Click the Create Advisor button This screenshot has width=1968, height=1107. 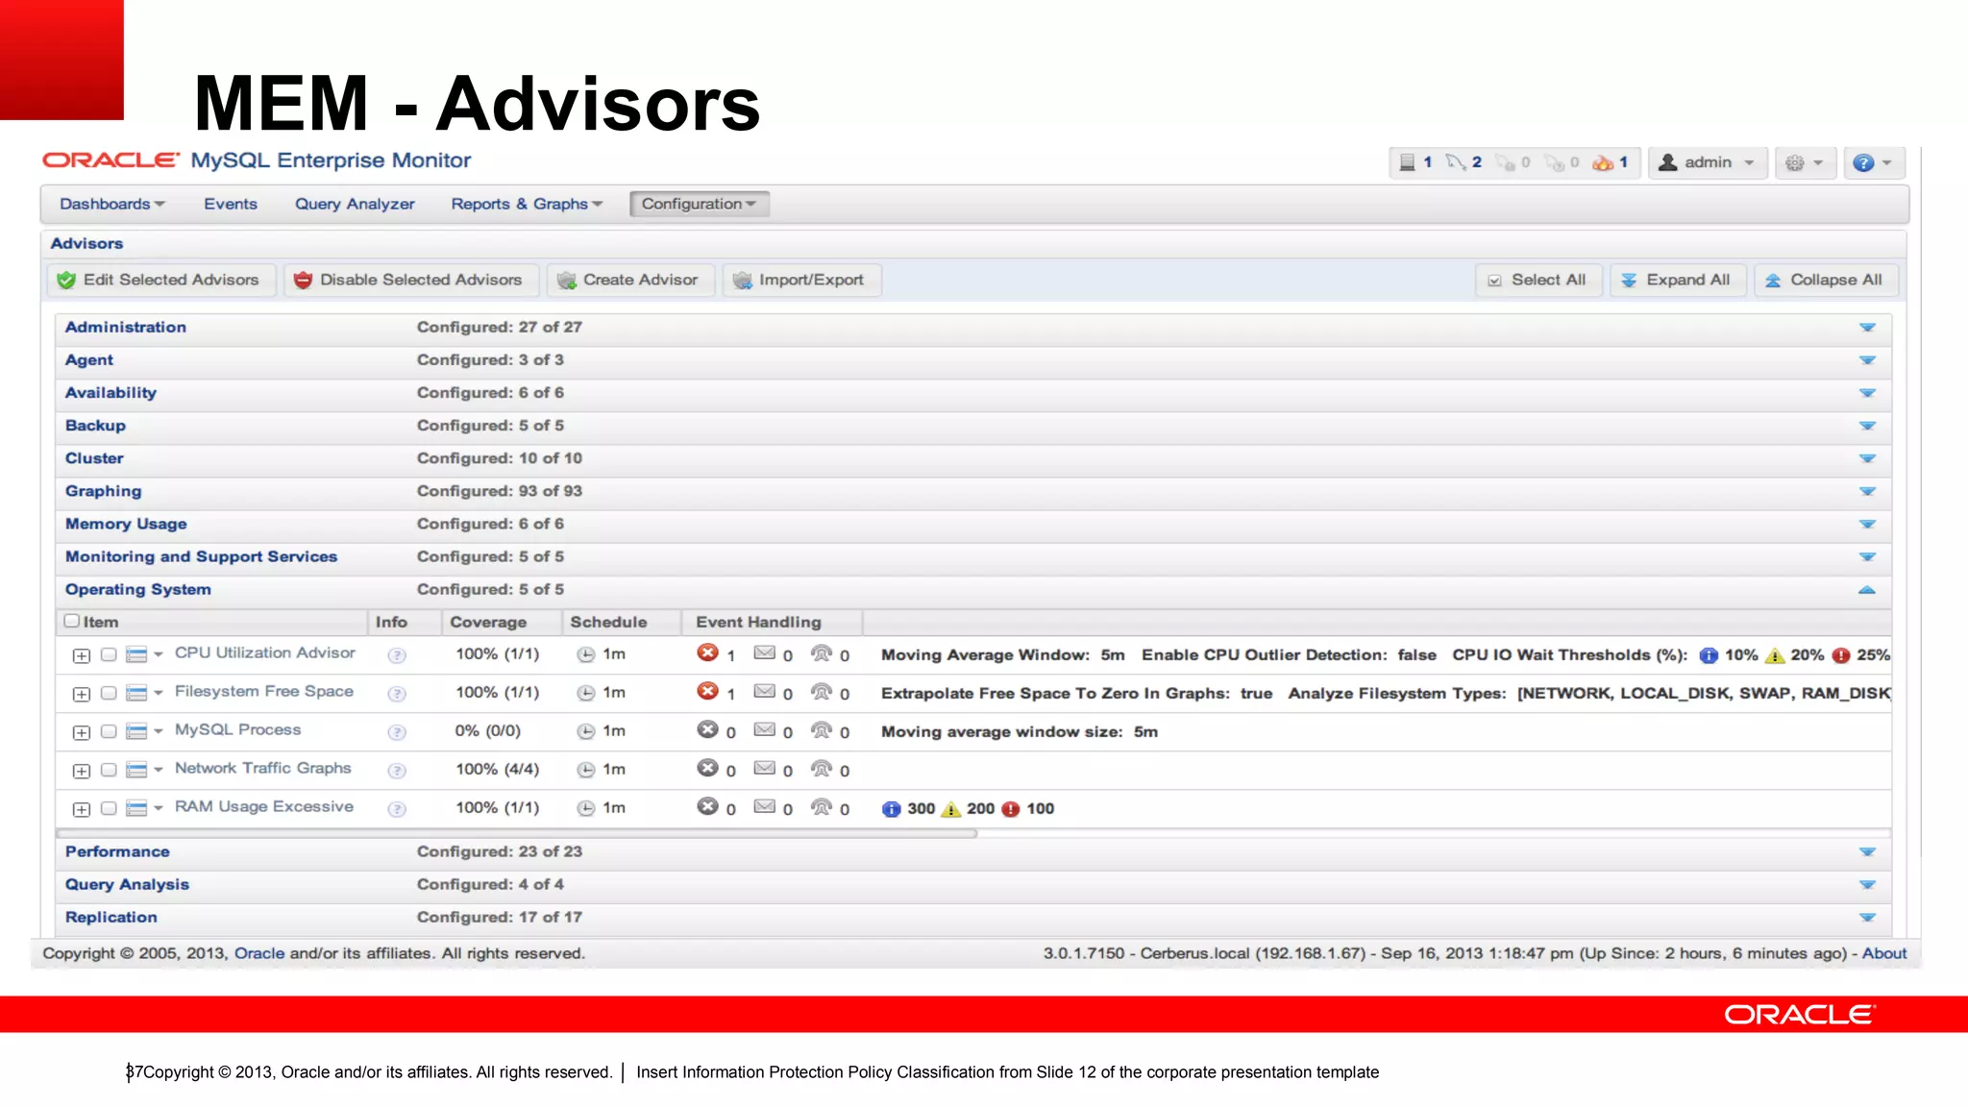629,280
